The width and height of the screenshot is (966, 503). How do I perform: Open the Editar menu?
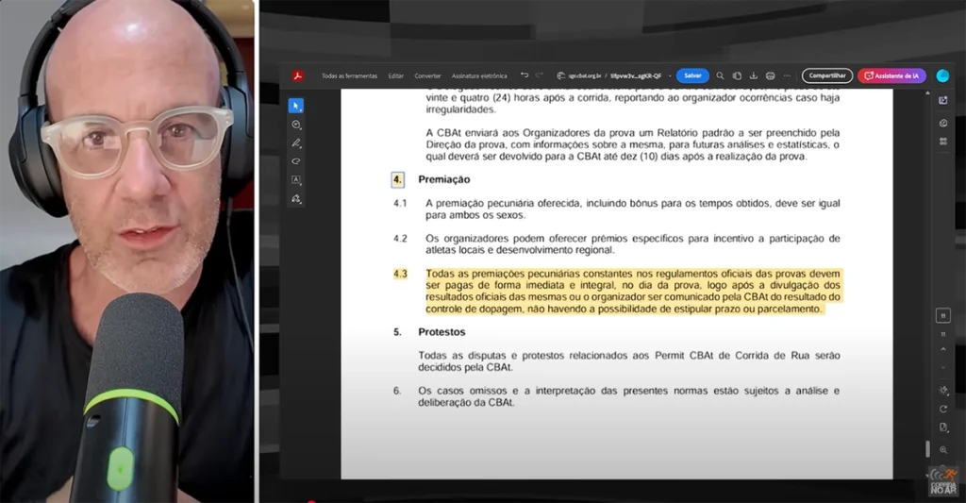point(396,75)
